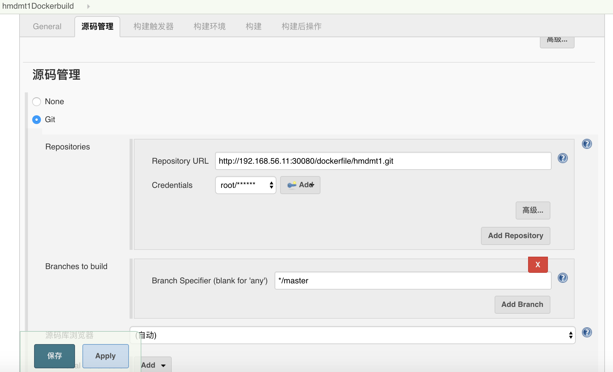Image resolution: width=613 pixels, height=372 pixels.
Task: Click help icon for 源码库浏览器 dropdown
Action: coord(587,332)
